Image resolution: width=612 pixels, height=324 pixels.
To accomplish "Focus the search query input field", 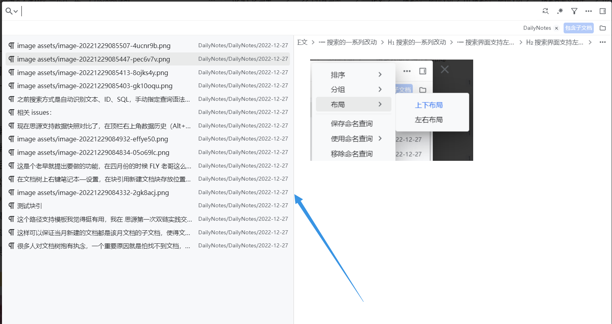I will [x=278, y=11].
